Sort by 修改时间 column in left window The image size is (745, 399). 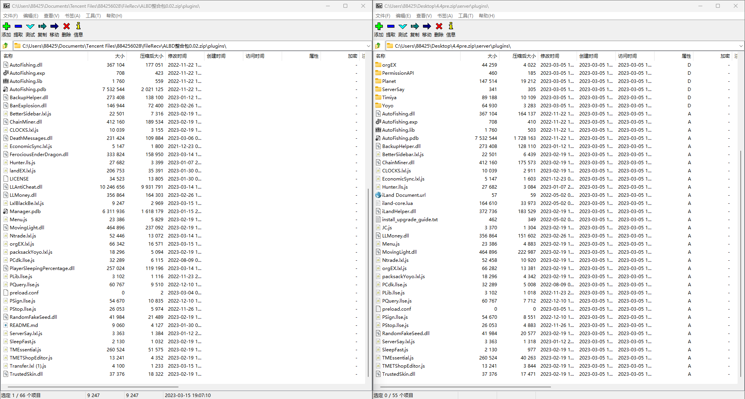coord(185,56)
